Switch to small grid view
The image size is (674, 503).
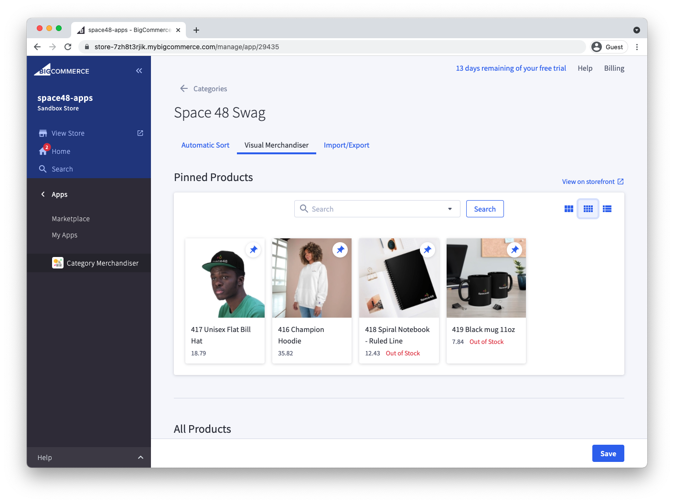(x=588, y=209)
